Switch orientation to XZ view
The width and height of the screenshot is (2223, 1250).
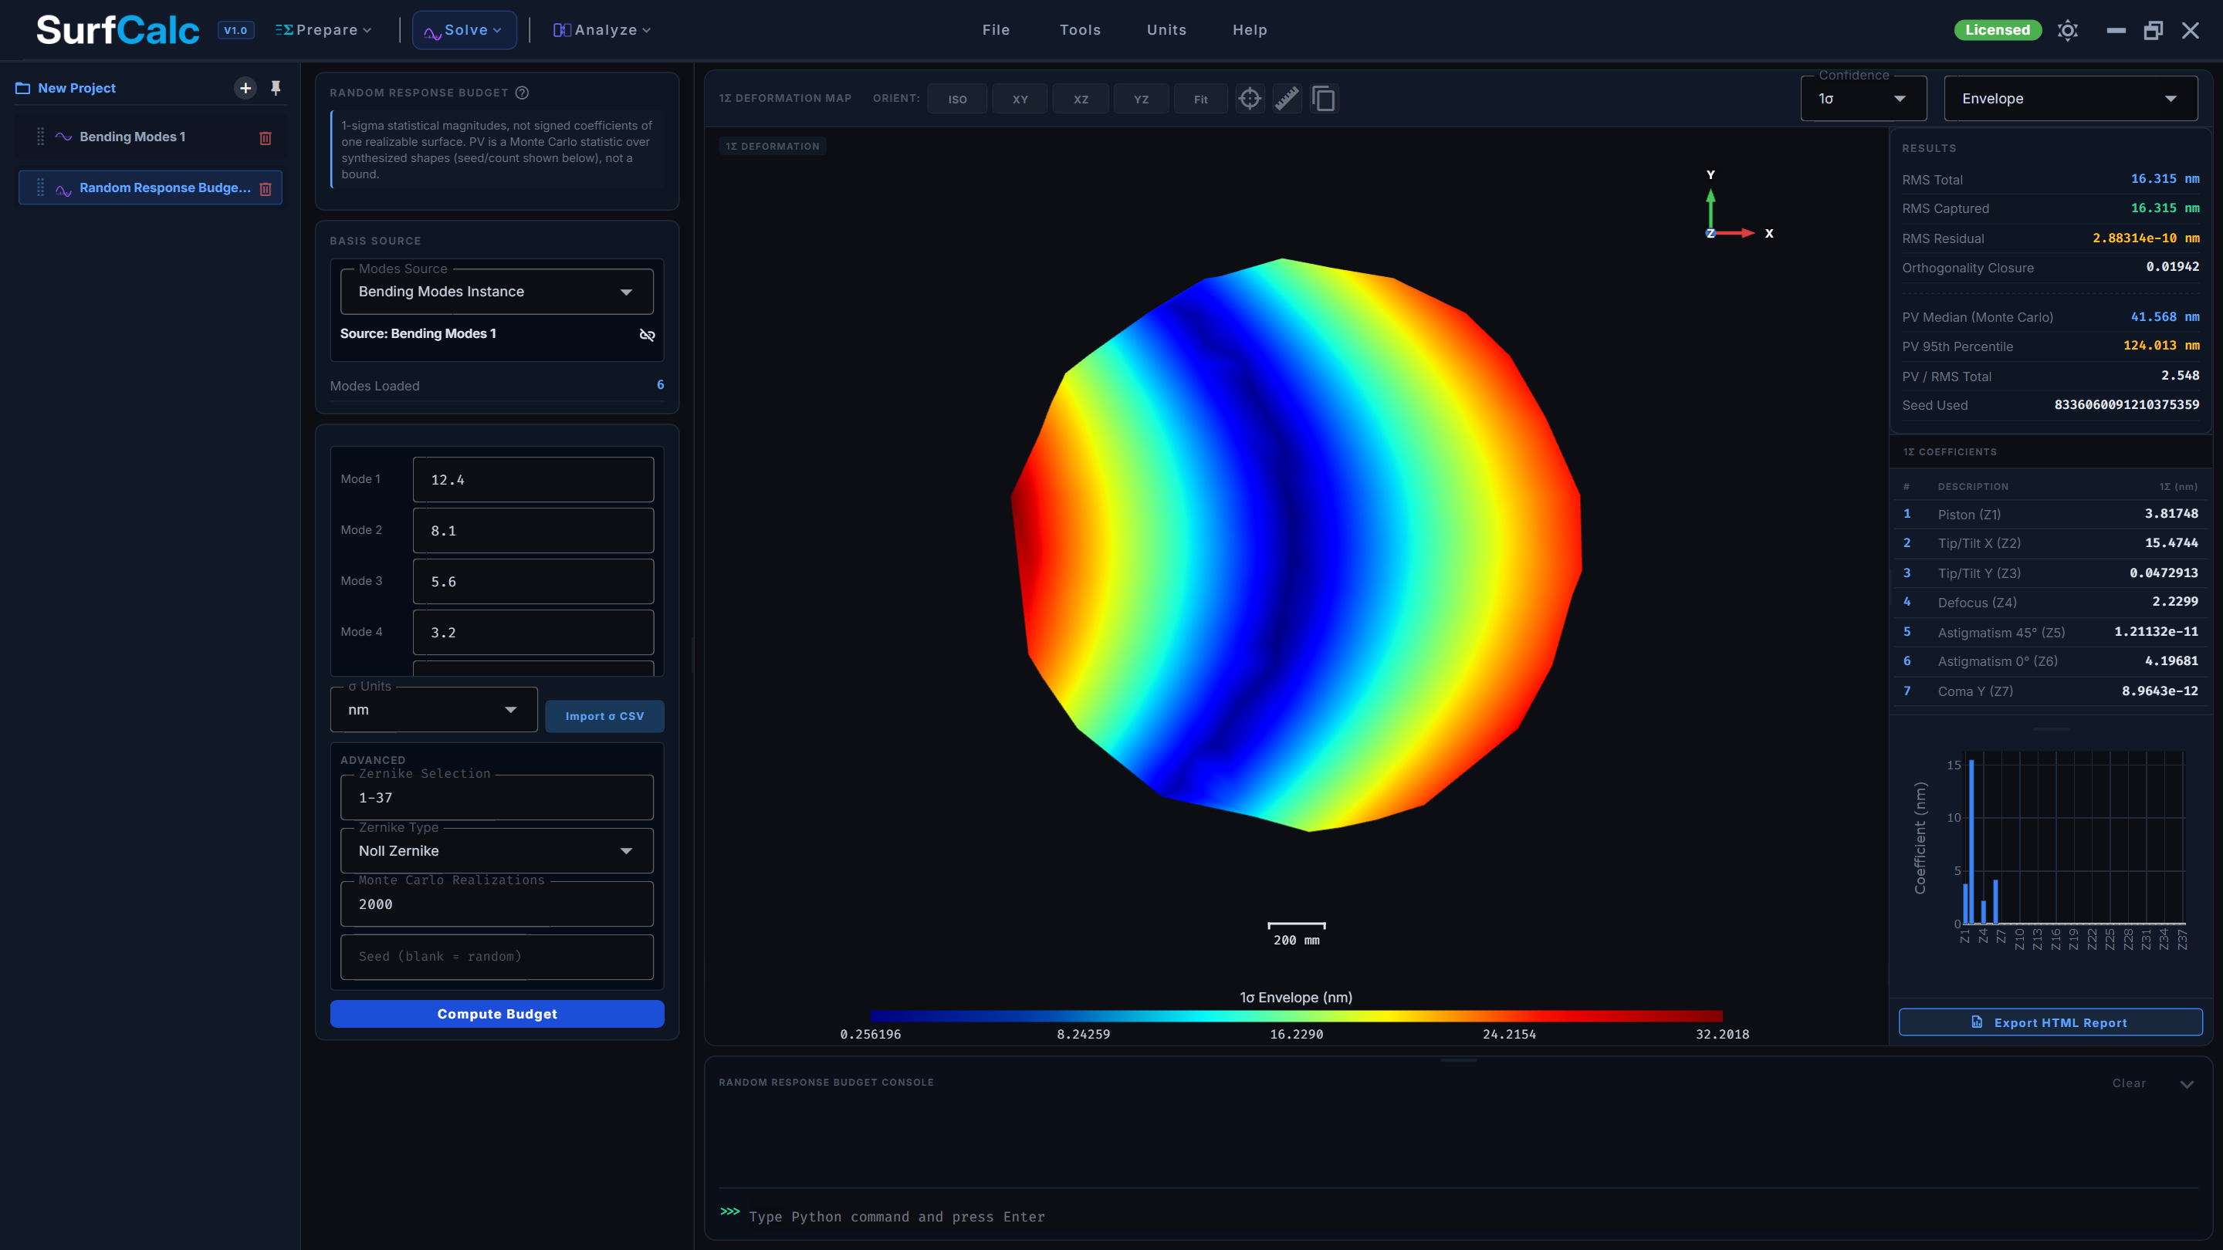pyautogui.click(x=1081, y=100)
